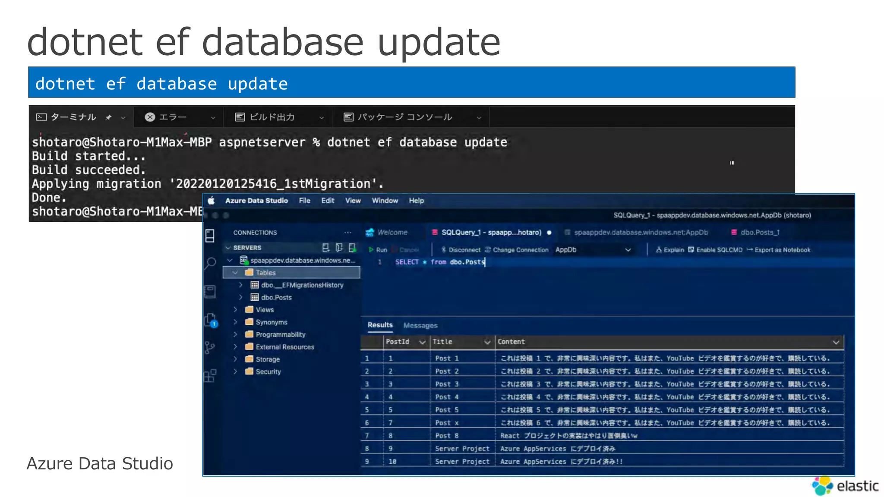Click the New Connection icon in the SERVERS header
Screen dimensions: 884x497
326,248
